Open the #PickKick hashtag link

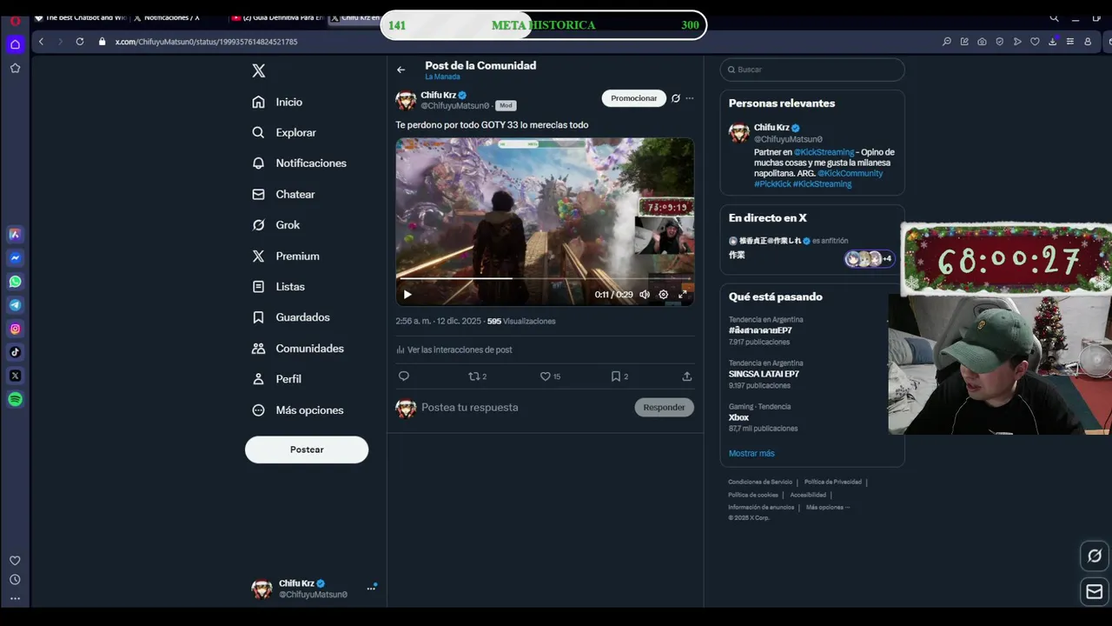(x=771, y=184)
